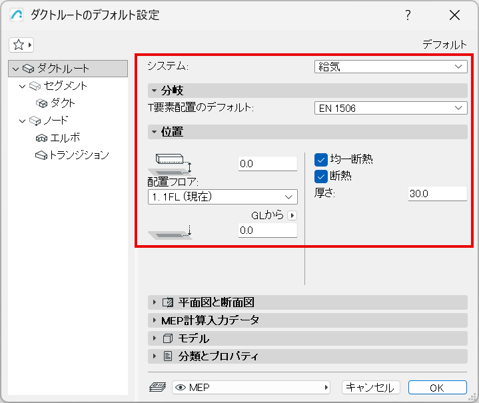Viewport: 479px width, 403px height.
Task: Expand the 分類とプロパティ panel
Action: pyautogui.click(x=155, y=356)
